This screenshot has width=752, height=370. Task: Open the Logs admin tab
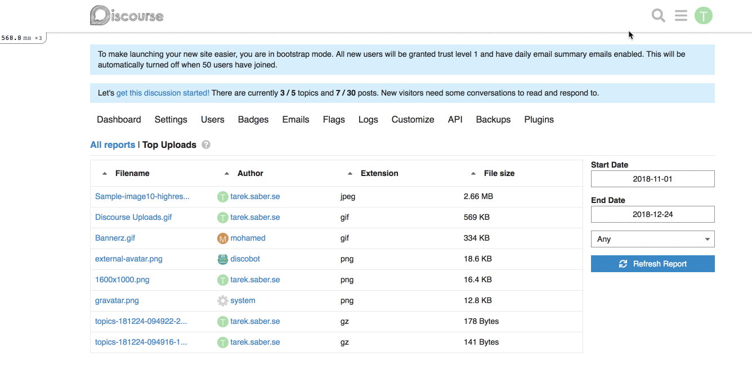pos(368,119)
